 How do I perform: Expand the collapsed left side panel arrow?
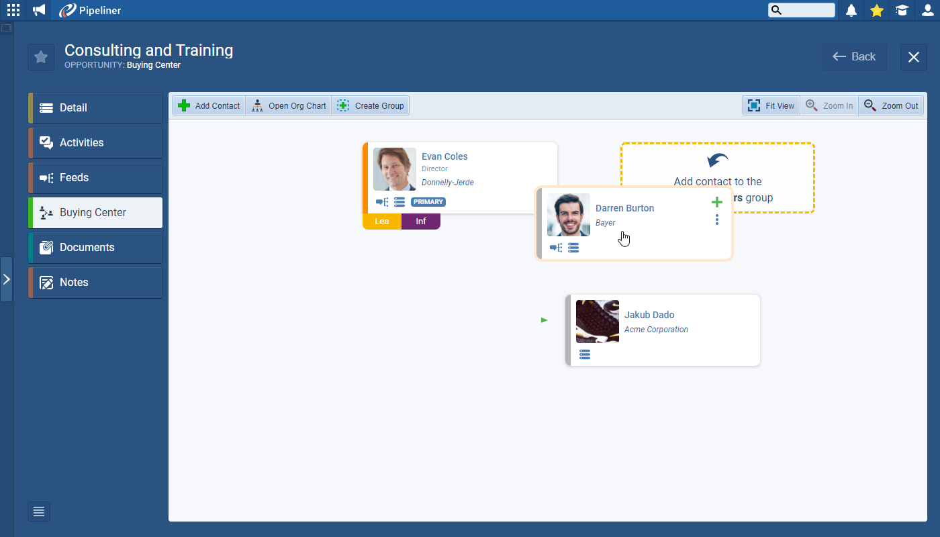click(6, 279)
